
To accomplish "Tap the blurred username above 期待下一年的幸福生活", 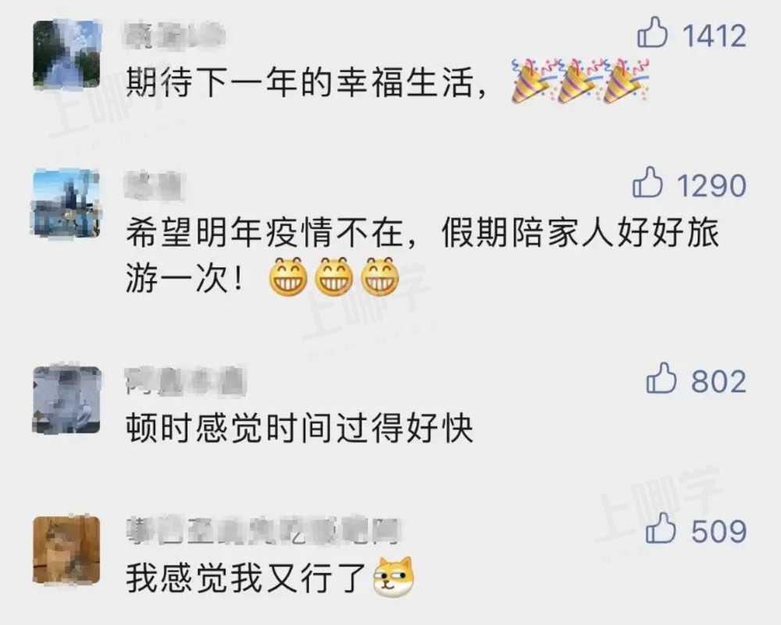I will click(174, 35).
